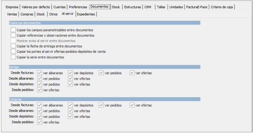Viewport: 254px width, 134px height.
Task: Click the Compras Desde pedidos label
Action: click(x=23, y=122)
